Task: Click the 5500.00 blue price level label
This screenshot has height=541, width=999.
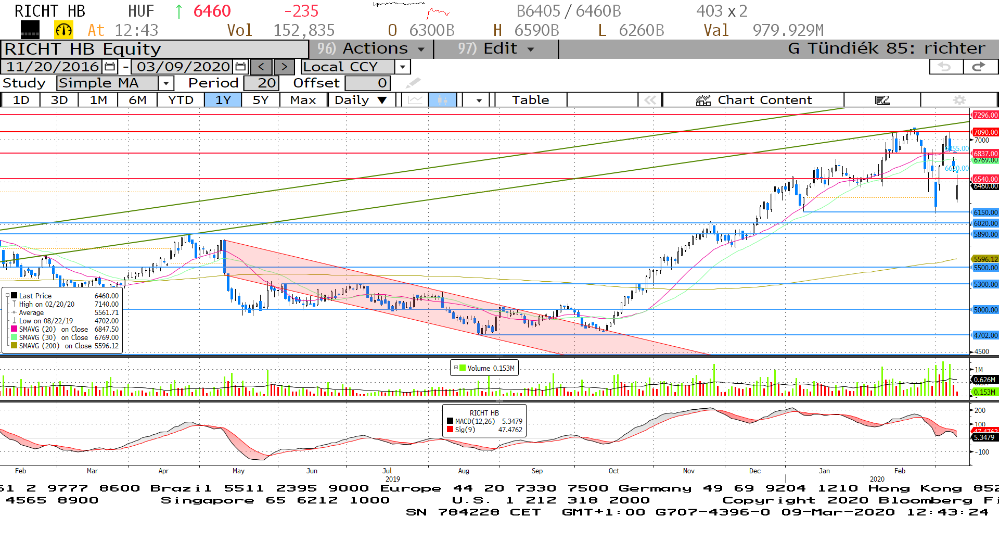Action: point(985,268)
